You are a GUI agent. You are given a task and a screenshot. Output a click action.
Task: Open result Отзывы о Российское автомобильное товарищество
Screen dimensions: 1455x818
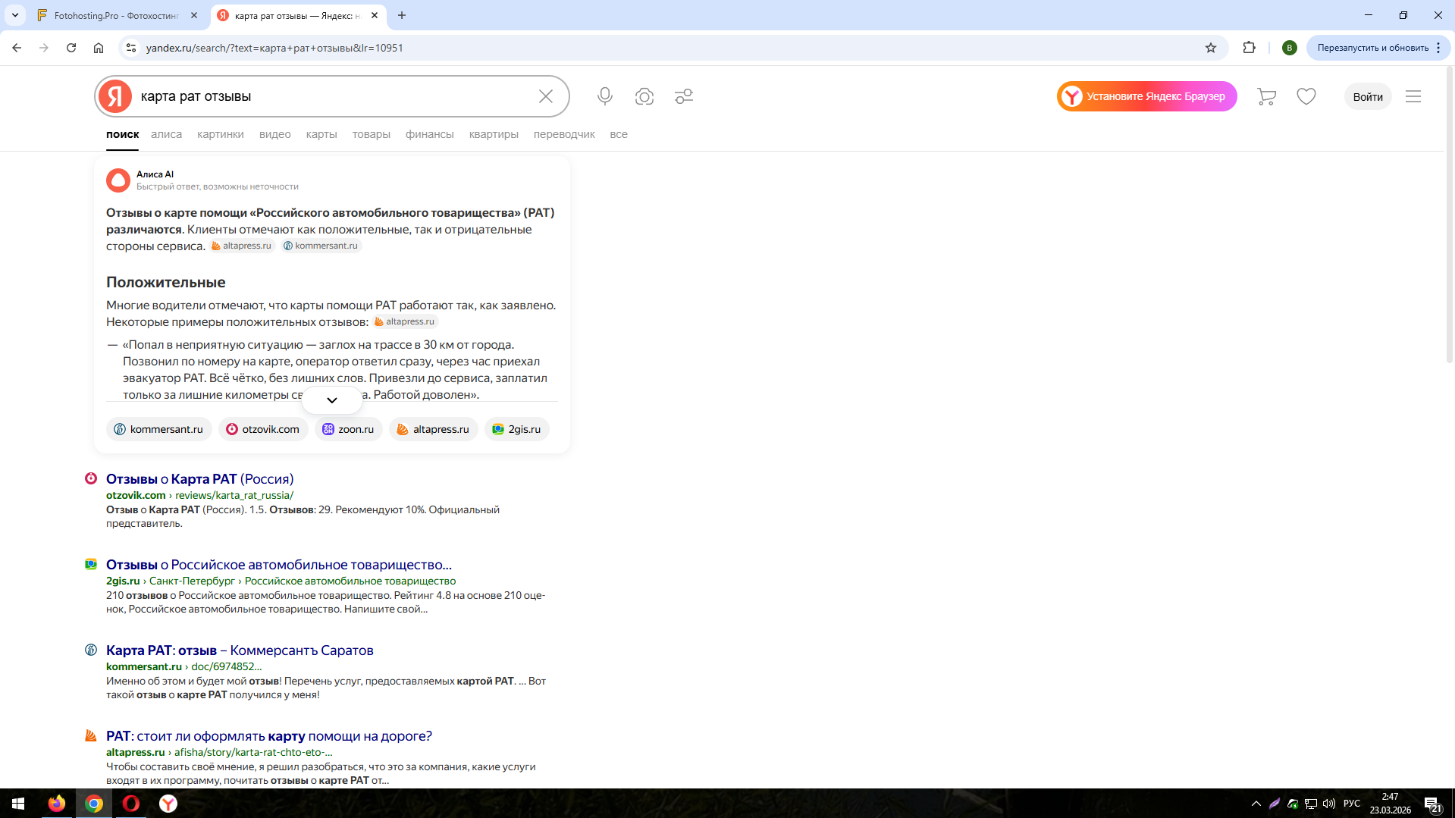coord(279,565)
